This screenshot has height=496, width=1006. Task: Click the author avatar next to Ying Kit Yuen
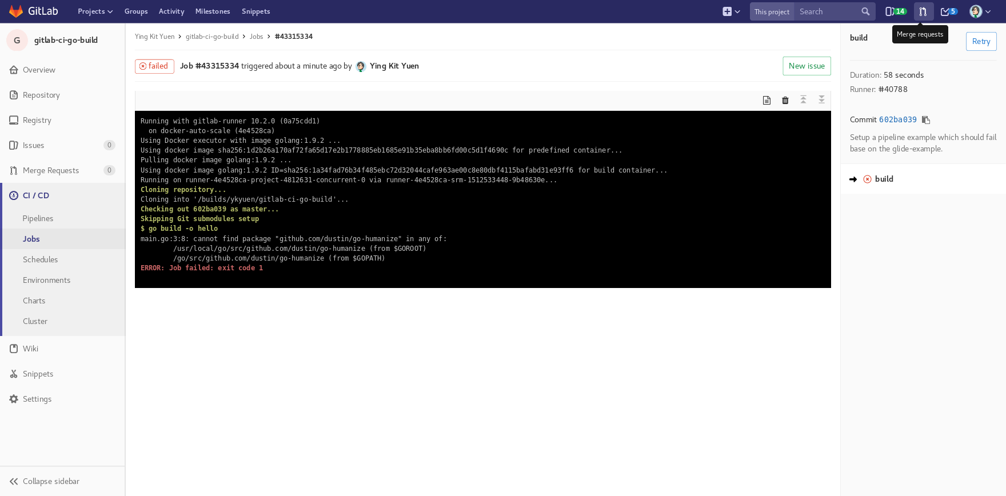[361, 66]
